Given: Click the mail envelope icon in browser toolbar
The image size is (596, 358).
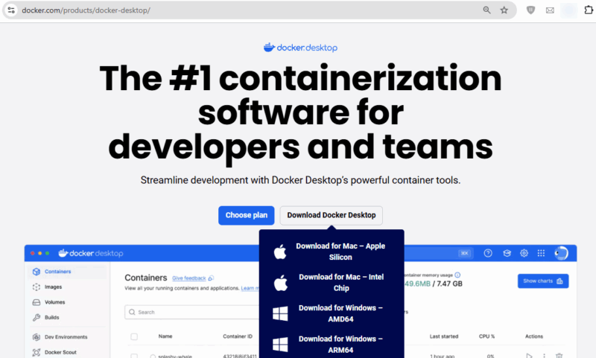Looking at the screenshot, I should 550,10.
